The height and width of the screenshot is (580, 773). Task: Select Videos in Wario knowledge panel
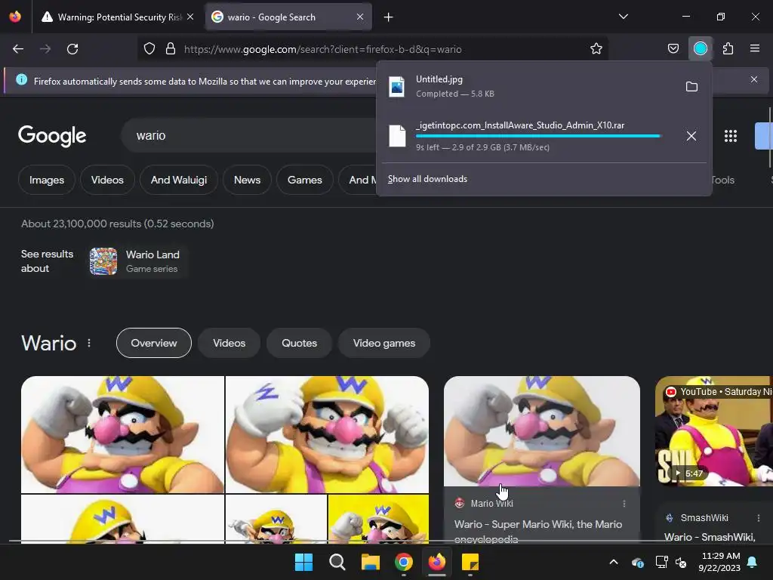(x=229, y=343)
